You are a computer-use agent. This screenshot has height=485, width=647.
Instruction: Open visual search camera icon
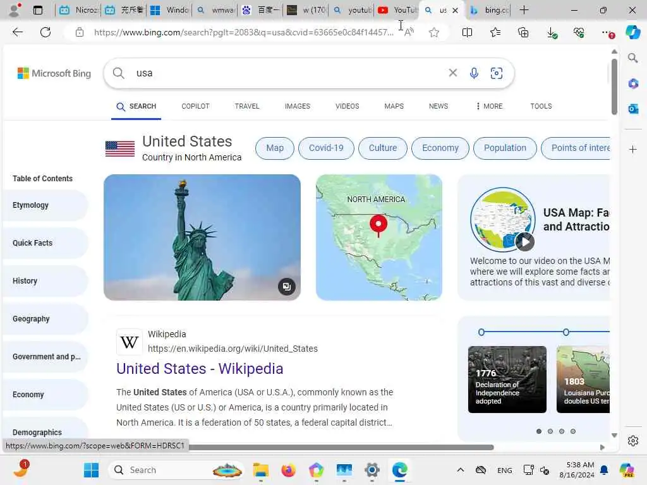pyautogui.click(x=497, y=73)
